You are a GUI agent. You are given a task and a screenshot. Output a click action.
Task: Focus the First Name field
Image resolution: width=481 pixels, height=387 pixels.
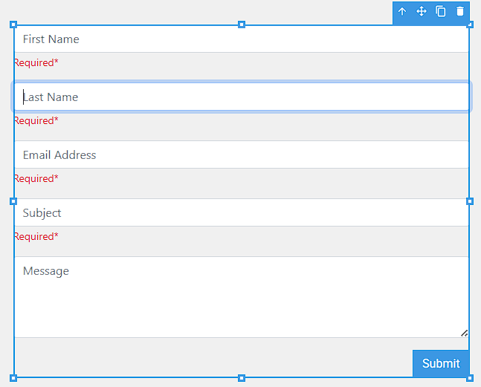click(242, 39)
